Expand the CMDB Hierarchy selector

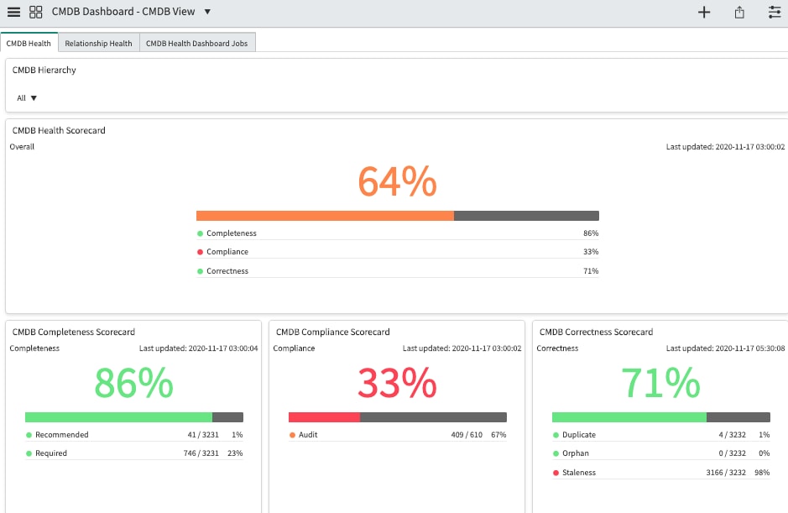(x=27, y=97)
